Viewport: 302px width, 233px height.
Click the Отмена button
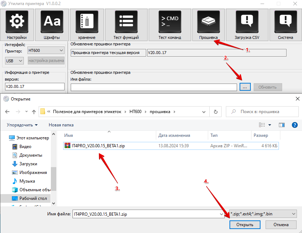click(281, 225)
